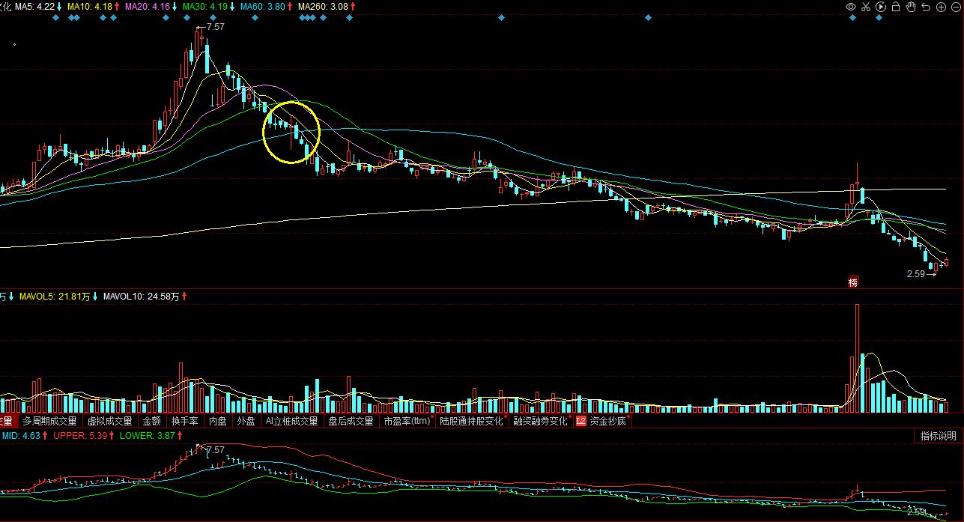This screenshot has height=522, width=964.
Task: Open the 陆股通持股变化 tab
Action: pos(471,422)
